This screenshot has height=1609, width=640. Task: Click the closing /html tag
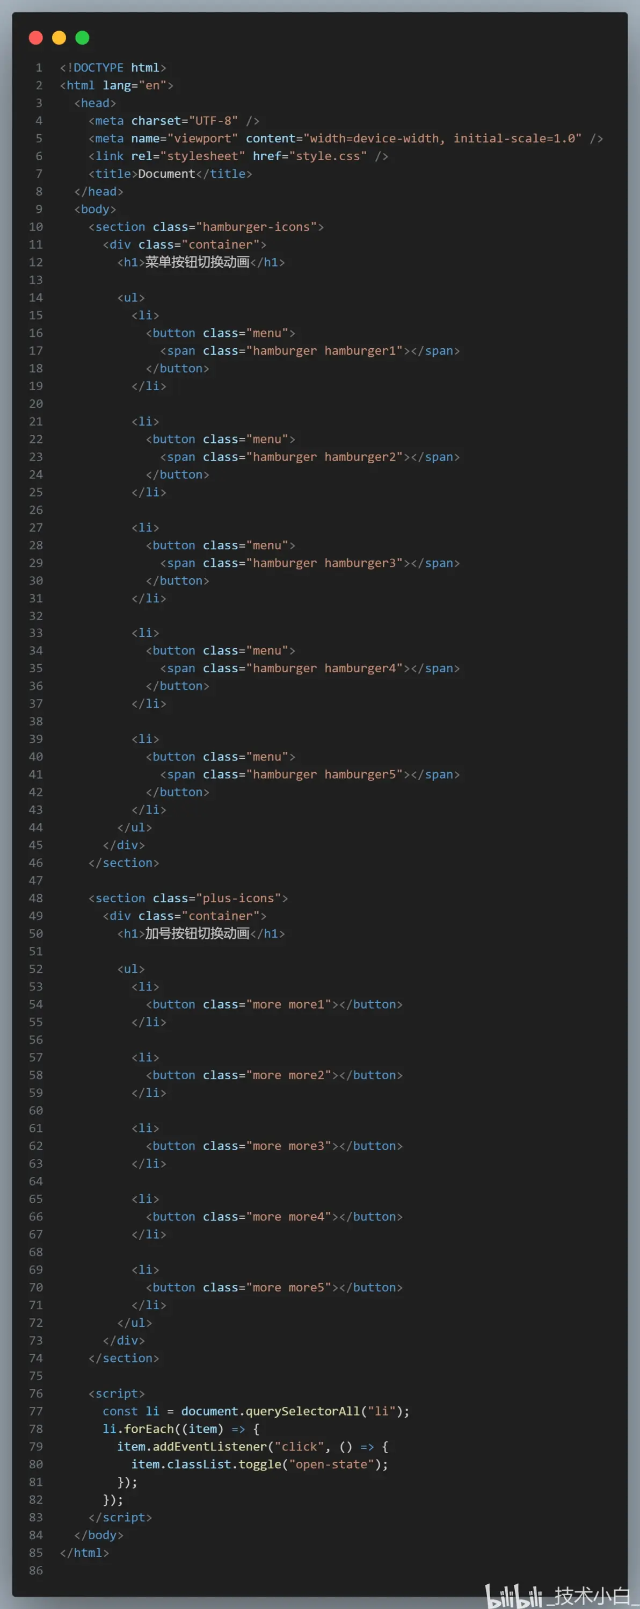(84, 1553)
